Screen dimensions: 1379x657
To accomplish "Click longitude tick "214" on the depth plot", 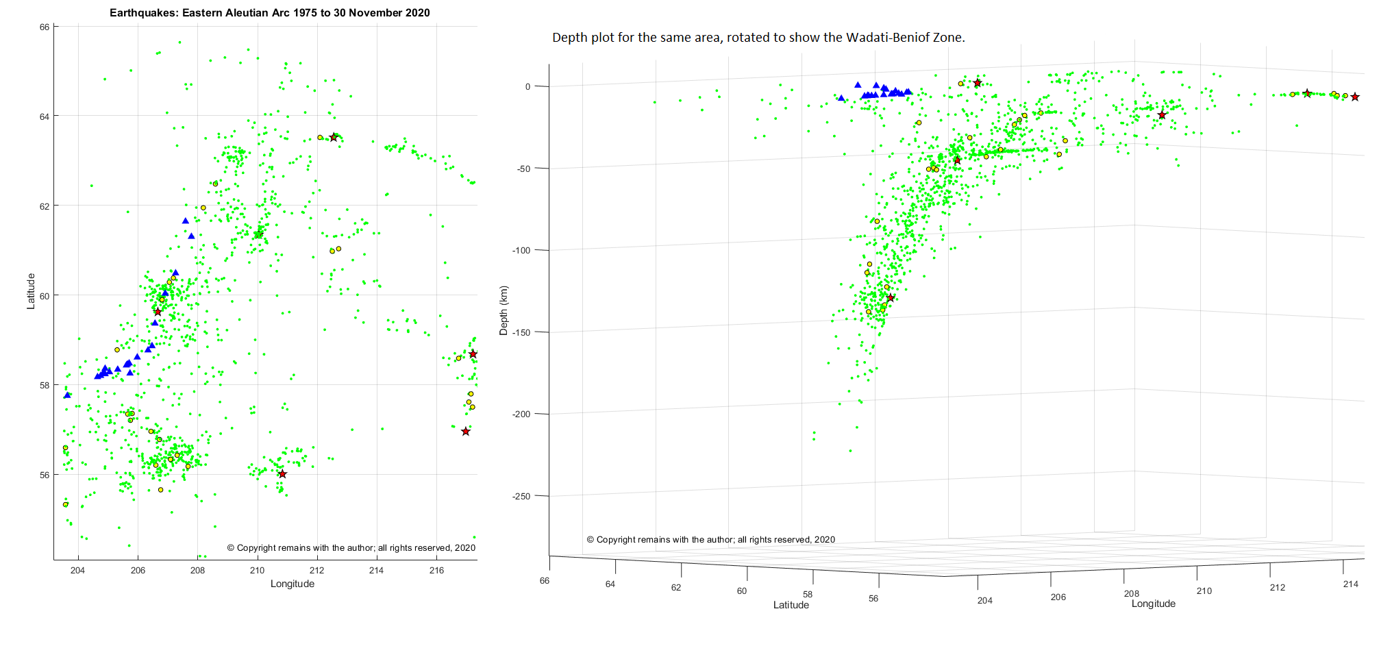I will click(x=1351, y=584).
